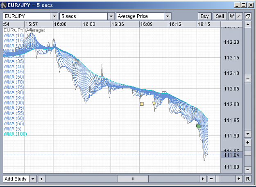This screenshot has height=187, width=256.
Task: Click the 112.20 price axis label
Action: click(x=231, y=42)
